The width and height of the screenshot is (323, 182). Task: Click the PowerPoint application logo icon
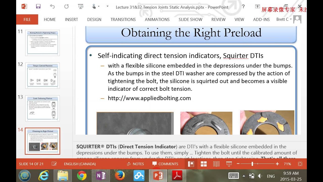[x=24, y=6]
